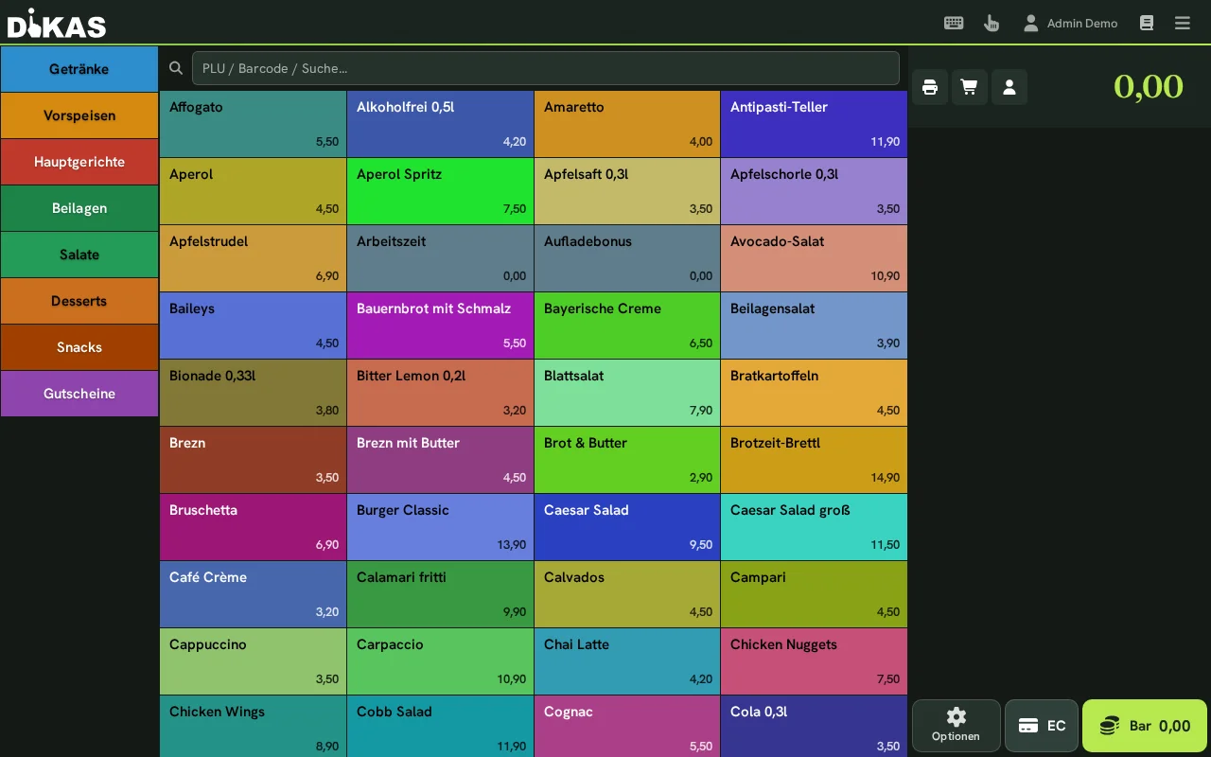Open the journal book icon

pos(1147,23)
